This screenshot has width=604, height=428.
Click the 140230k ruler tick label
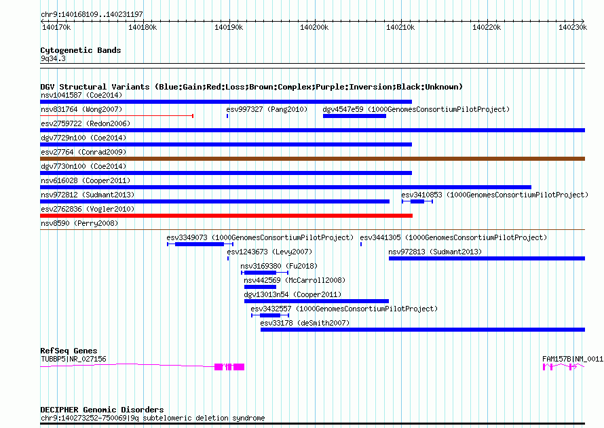click(573, 27)
